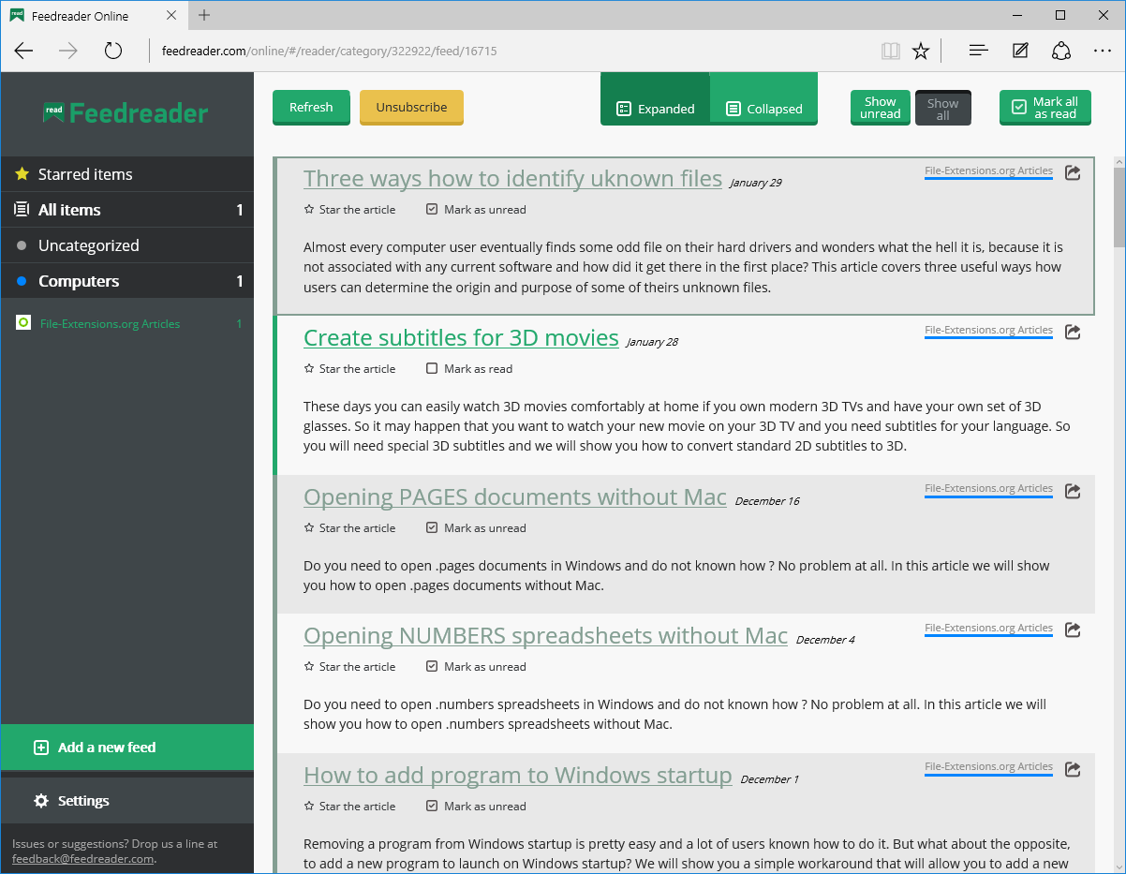Open Edge's Reading view book icon
Screen dimensions: 1126x874
[890, 51]
